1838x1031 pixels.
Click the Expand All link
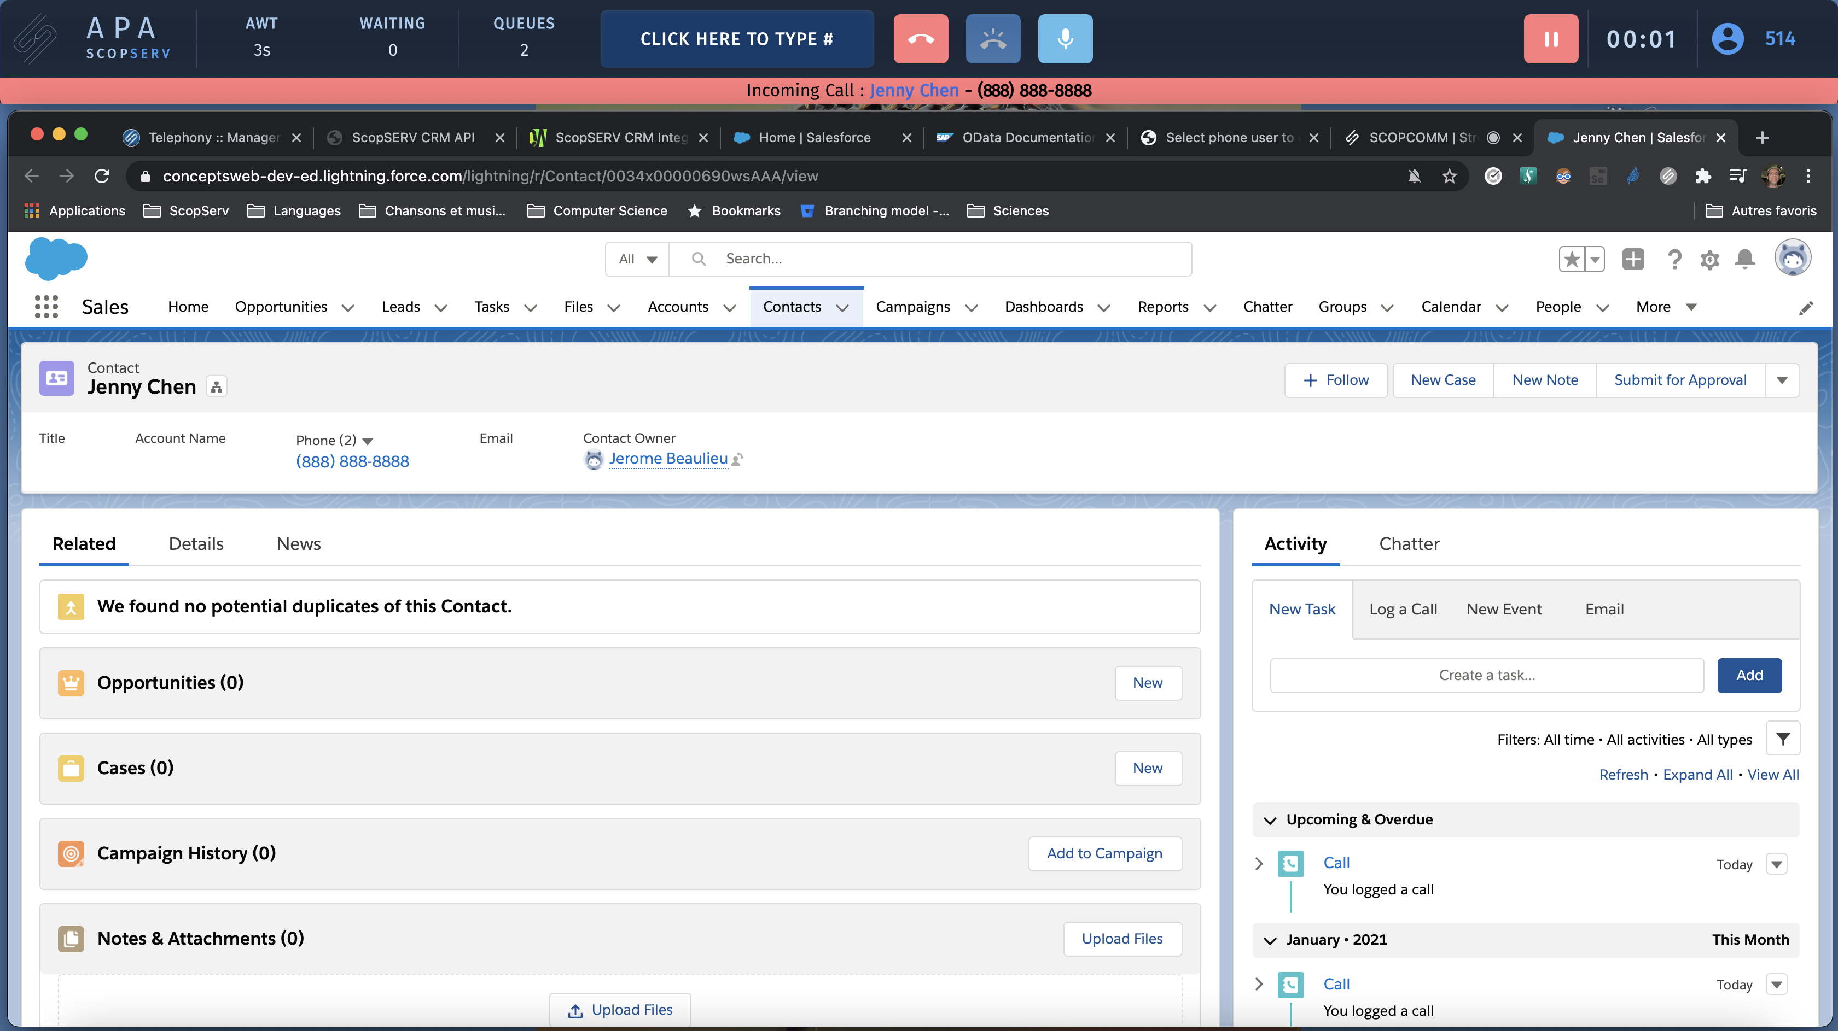(1697, 774)
